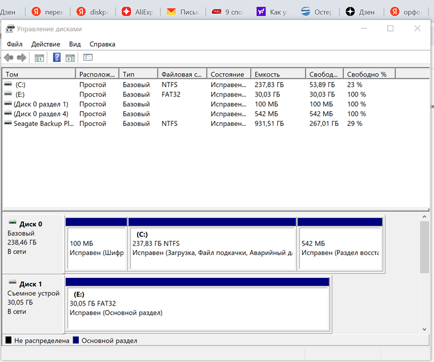
Task: Click the Disk Management icon in the title bar
Action: click(x=10, y=29)
